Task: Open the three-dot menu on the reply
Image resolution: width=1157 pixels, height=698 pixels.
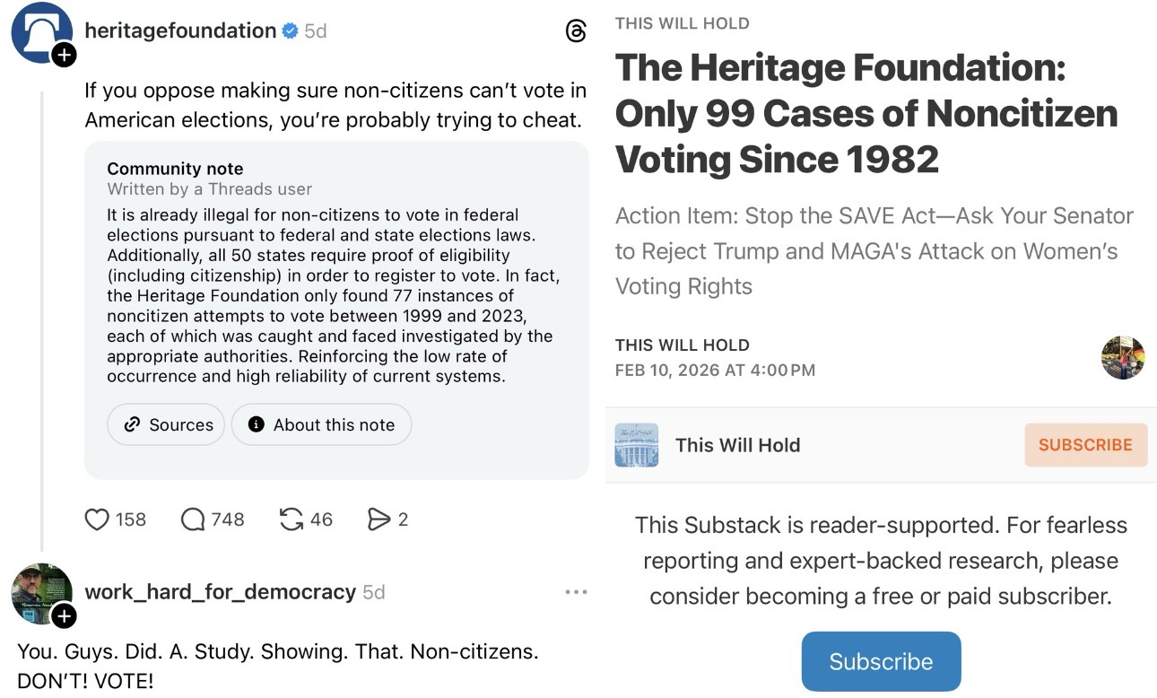Action: 576,592
